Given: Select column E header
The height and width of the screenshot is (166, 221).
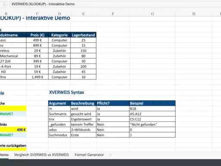Looking at the screenshot, I should [83, 14].
